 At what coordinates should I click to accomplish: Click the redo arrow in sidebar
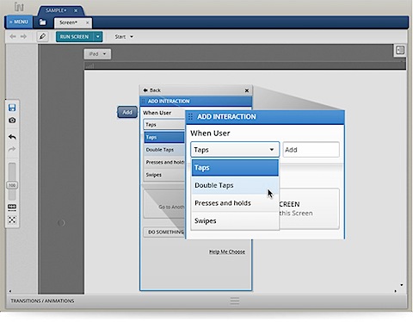coord(12,149)
